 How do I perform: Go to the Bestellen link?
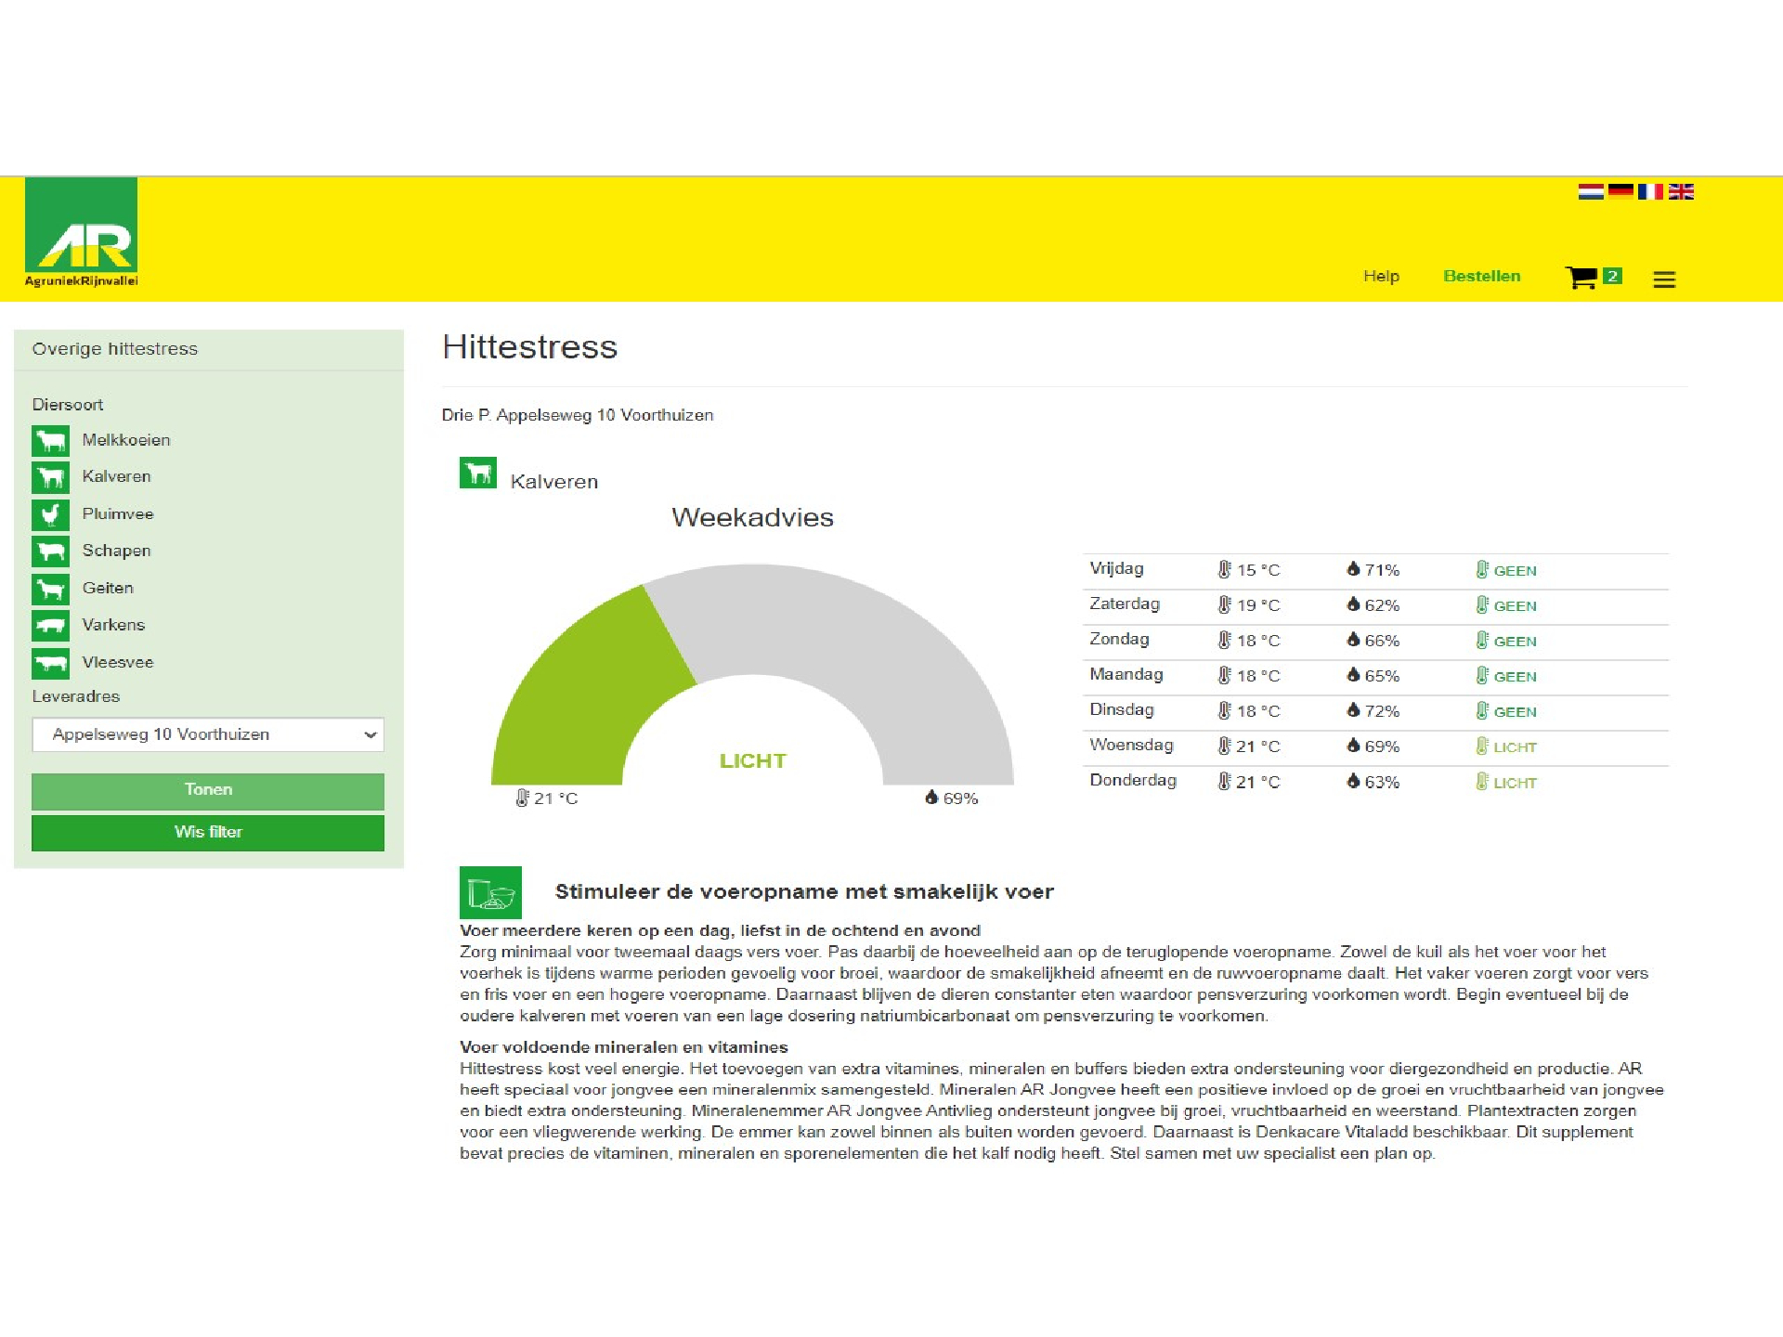coord(1481,276)
